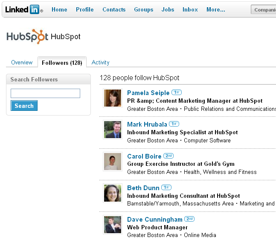
Task: Expand the More... menu
Action: click(x=216, y=9)
